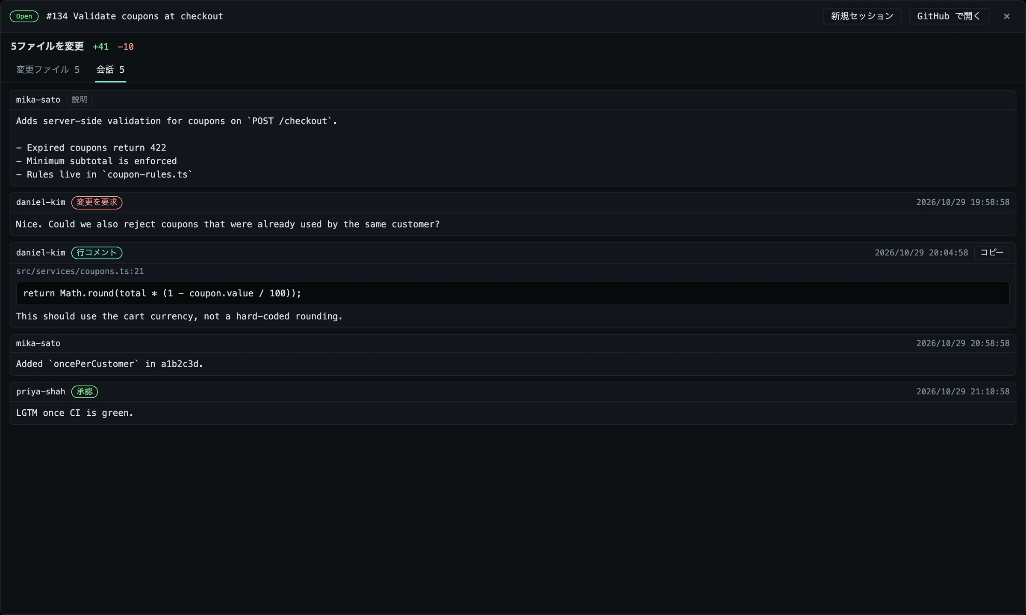The image size is (1026, 615).
Task: Click mika-sato on the oncePerCustomer reply
Action: [38, 343]
